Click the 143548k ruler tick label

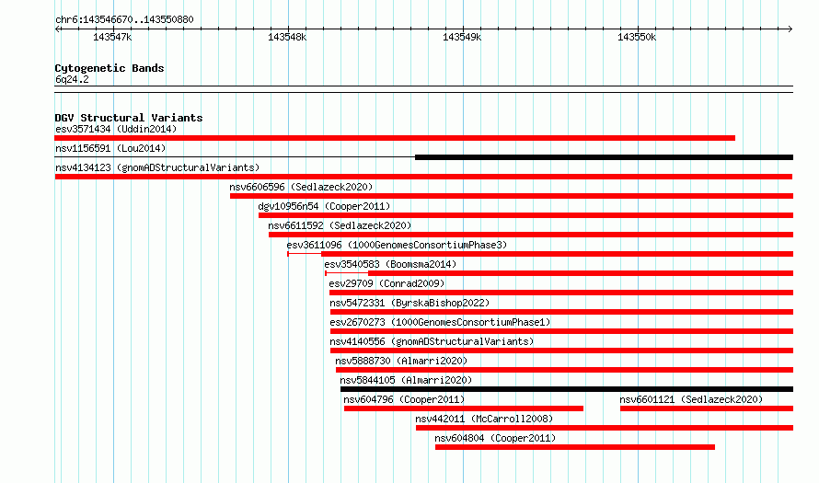287,37
